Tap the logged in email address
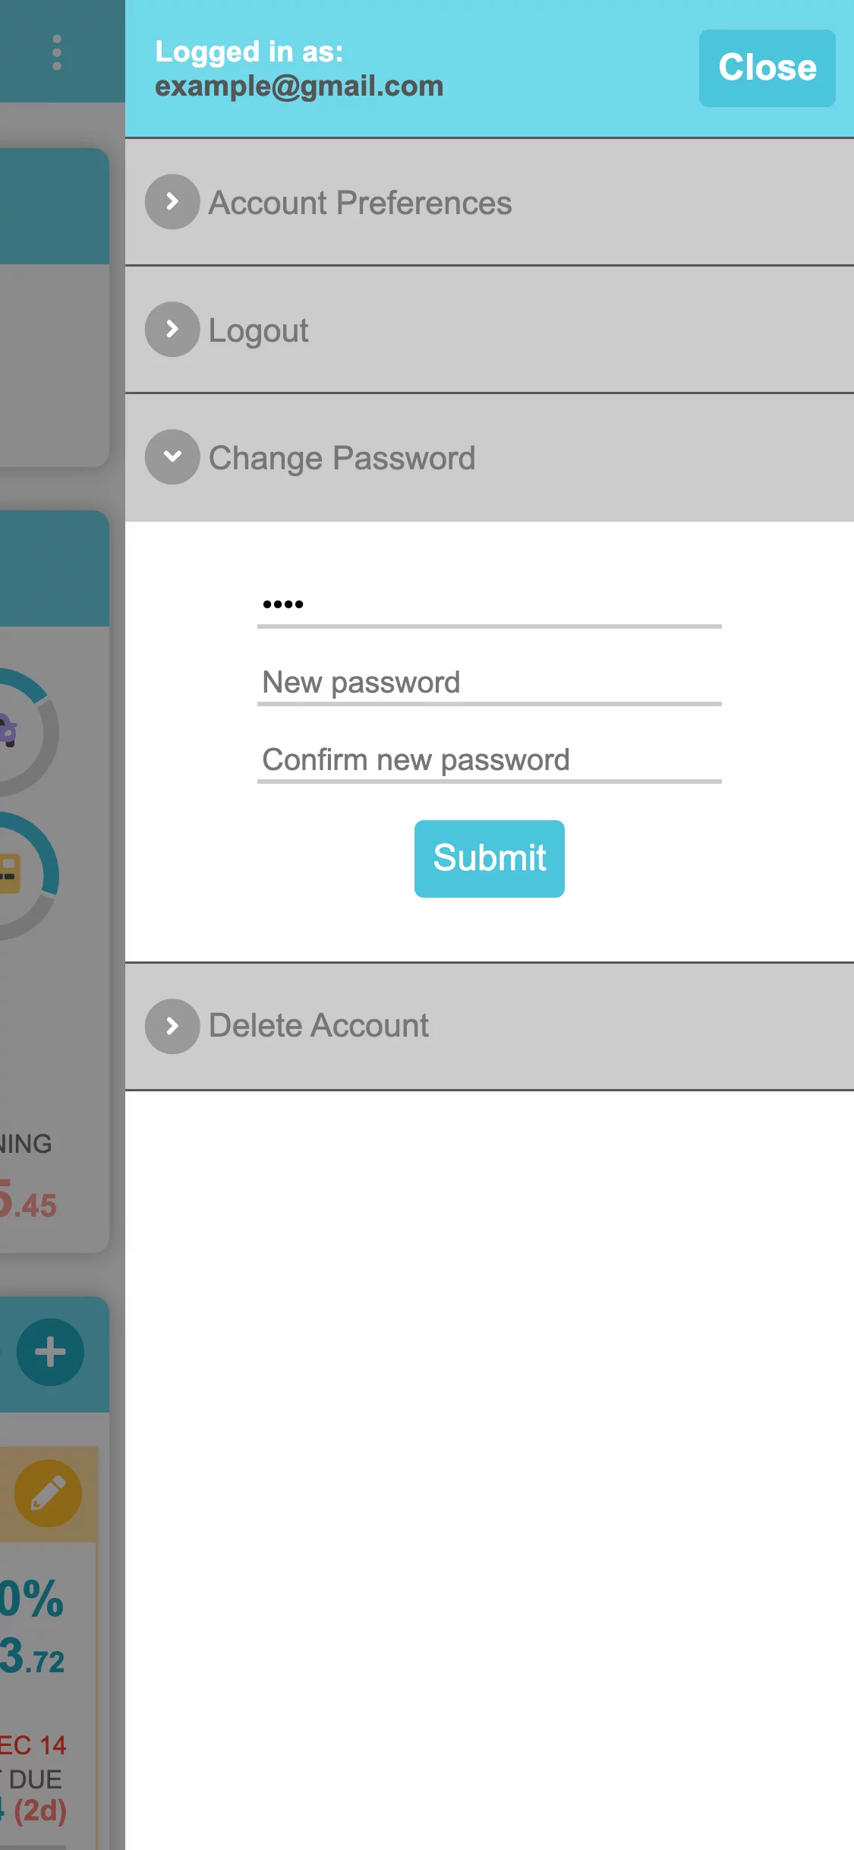 (x=299, y=87)
